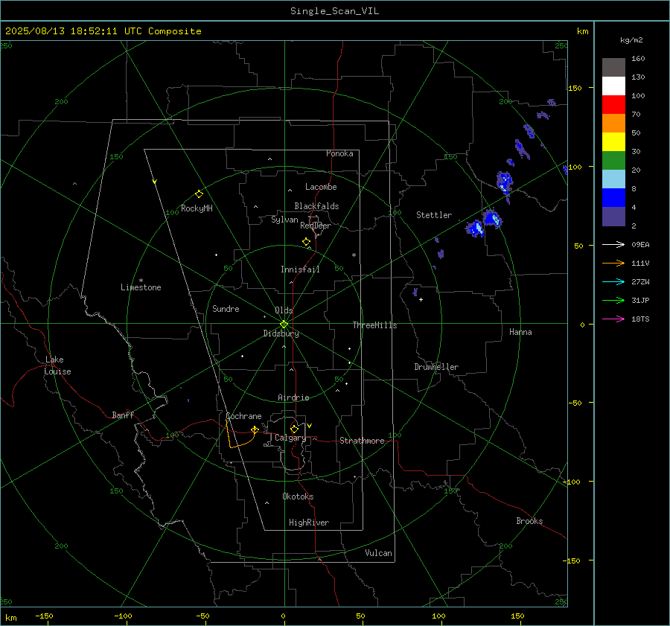Click the light blue 8-20 legend color
The width and height of the screenshot is (670, 626).
[x=613, y=179]
